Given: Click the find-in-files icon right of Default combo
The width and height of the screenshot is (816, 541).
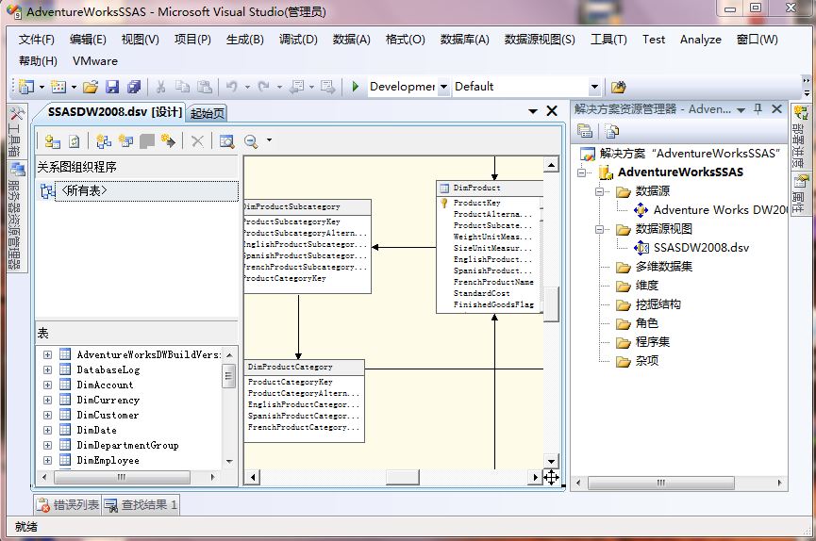Looking at the screenshot, I should [x=618, y=87].
